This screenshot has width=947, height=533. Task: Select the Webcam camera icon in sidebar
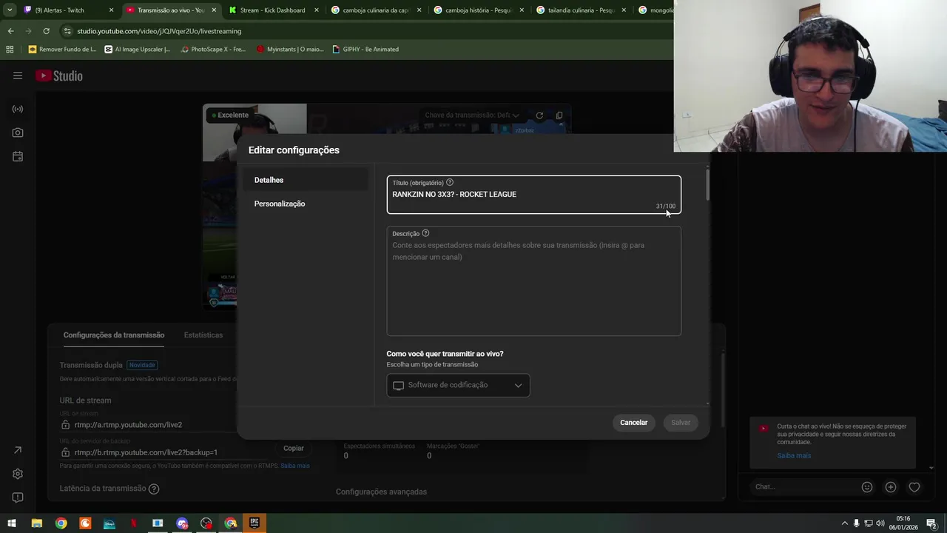18,133
